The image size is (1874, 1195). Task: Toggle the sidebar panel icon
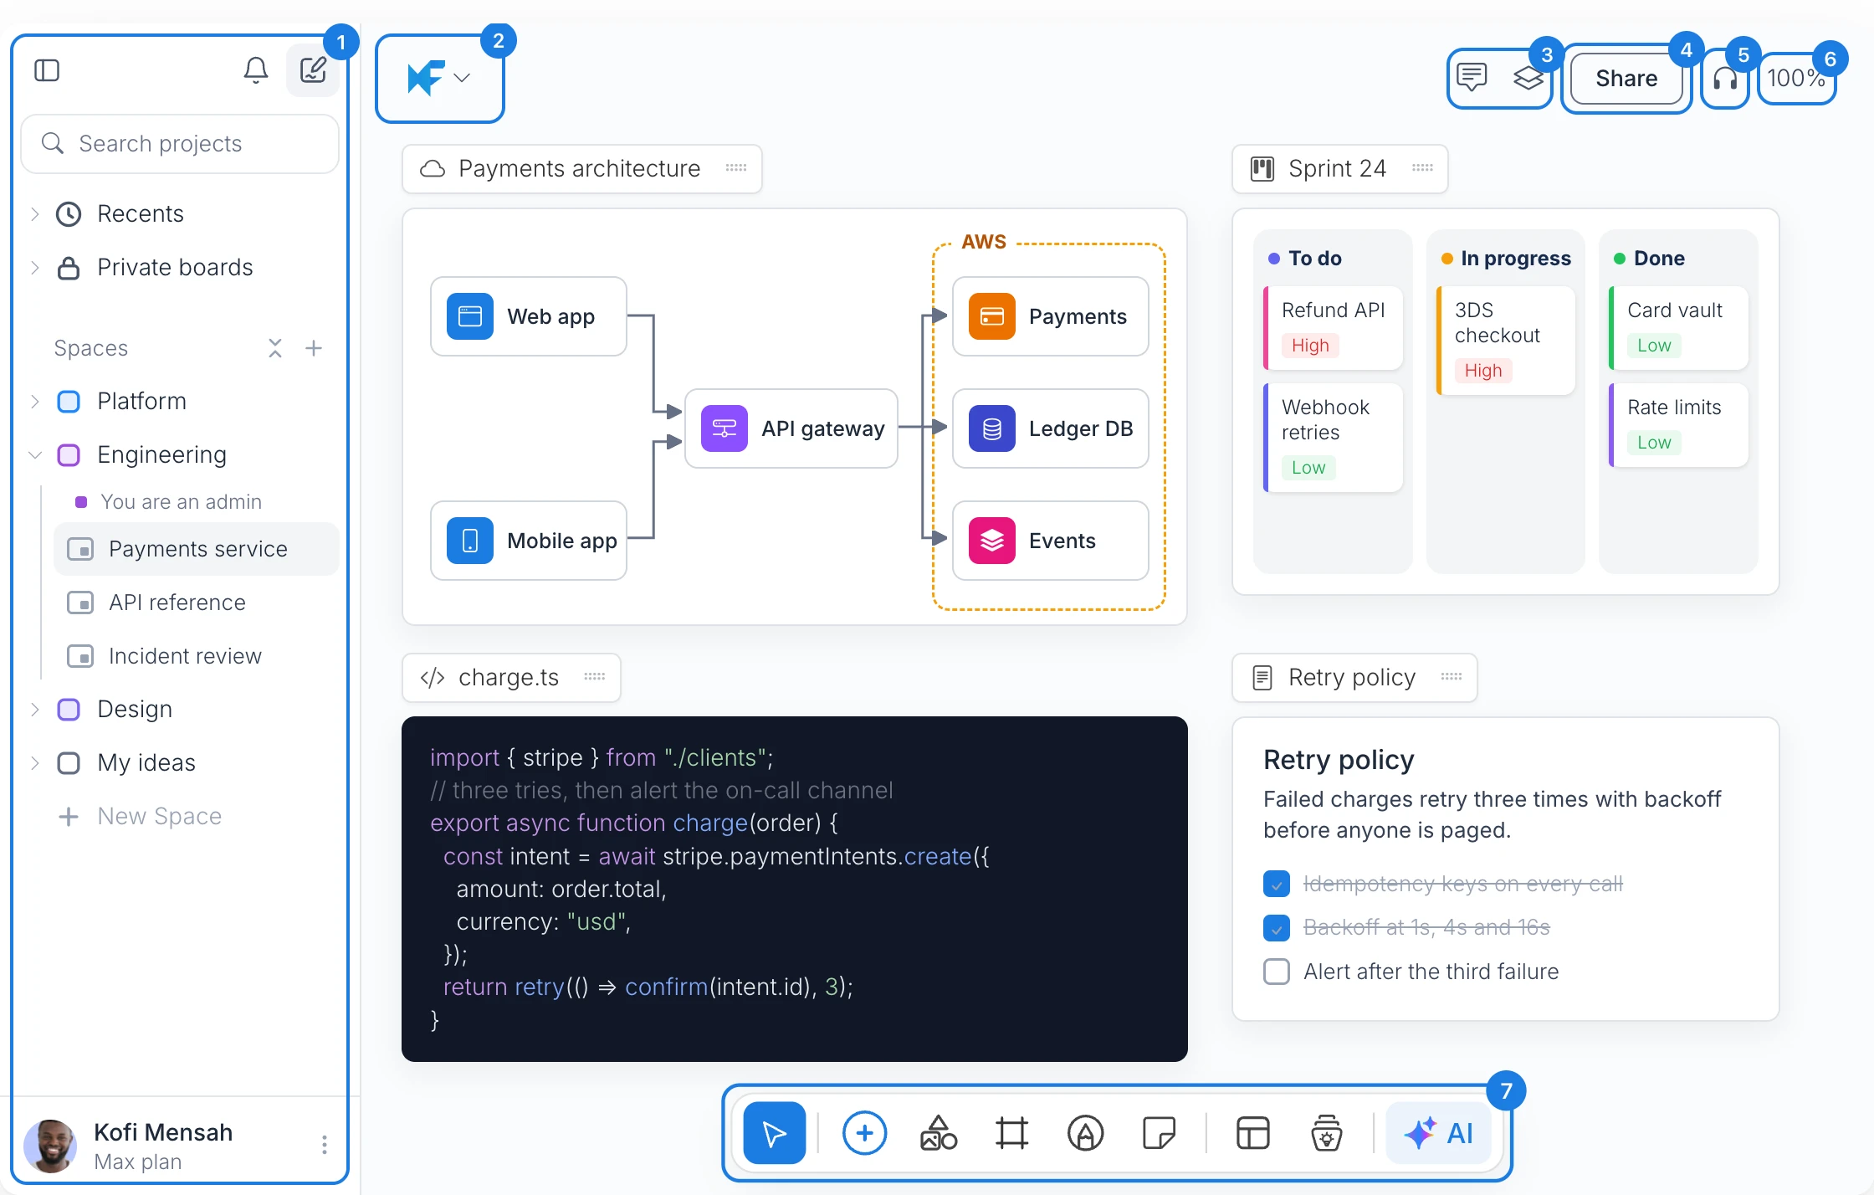pos(47,70)
